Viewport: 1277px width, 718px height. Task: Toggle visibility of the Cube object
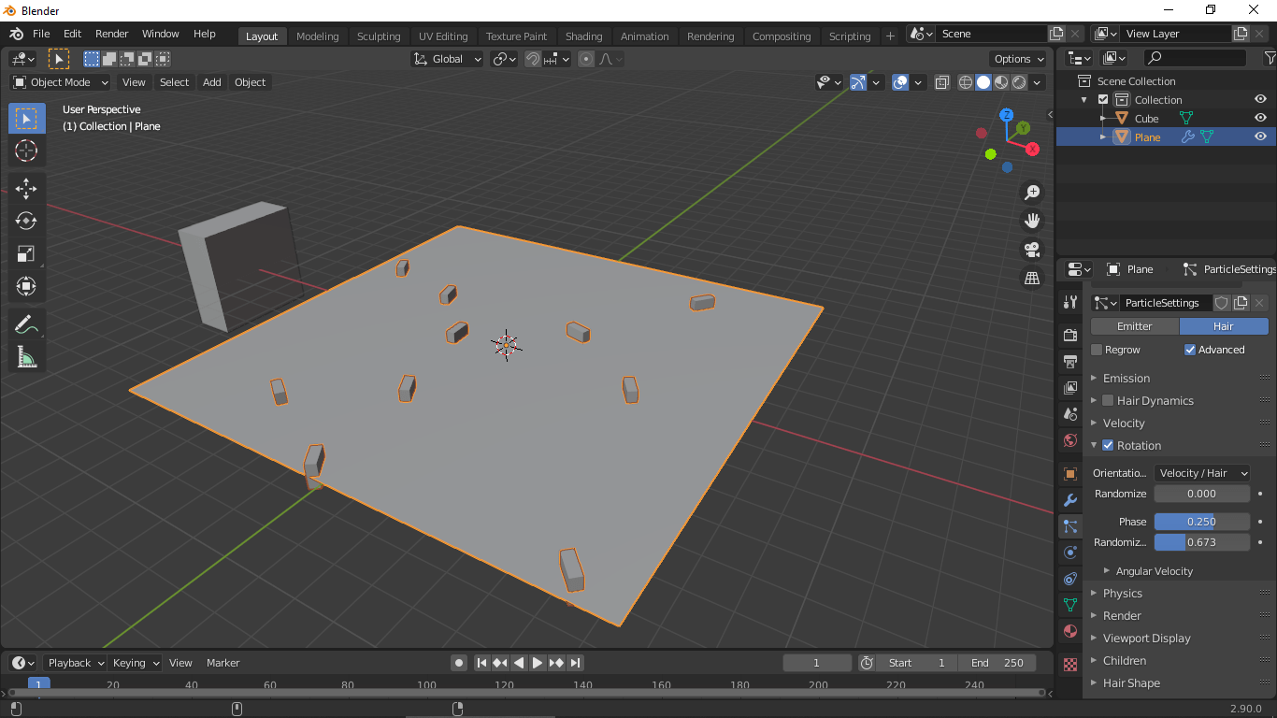(x=1260, y=118)
